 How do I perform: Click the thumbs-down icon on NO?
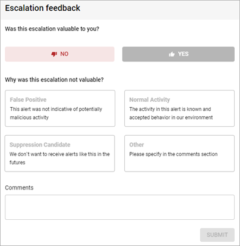coord(54,54)
